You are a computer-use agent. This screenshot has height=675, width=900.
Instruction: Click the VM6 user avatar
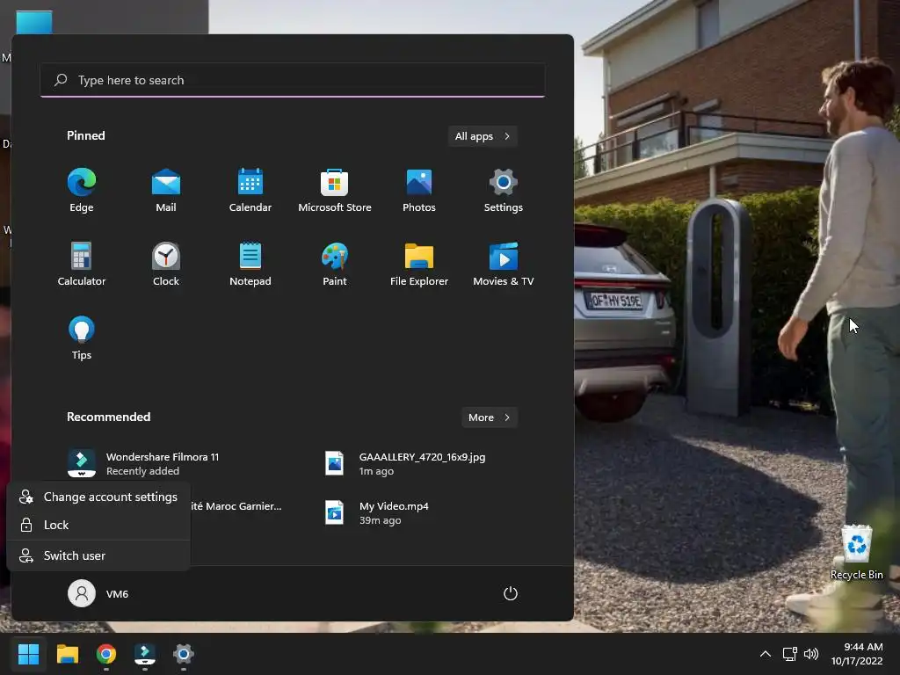pyautogui.click(x=82, y=593)
